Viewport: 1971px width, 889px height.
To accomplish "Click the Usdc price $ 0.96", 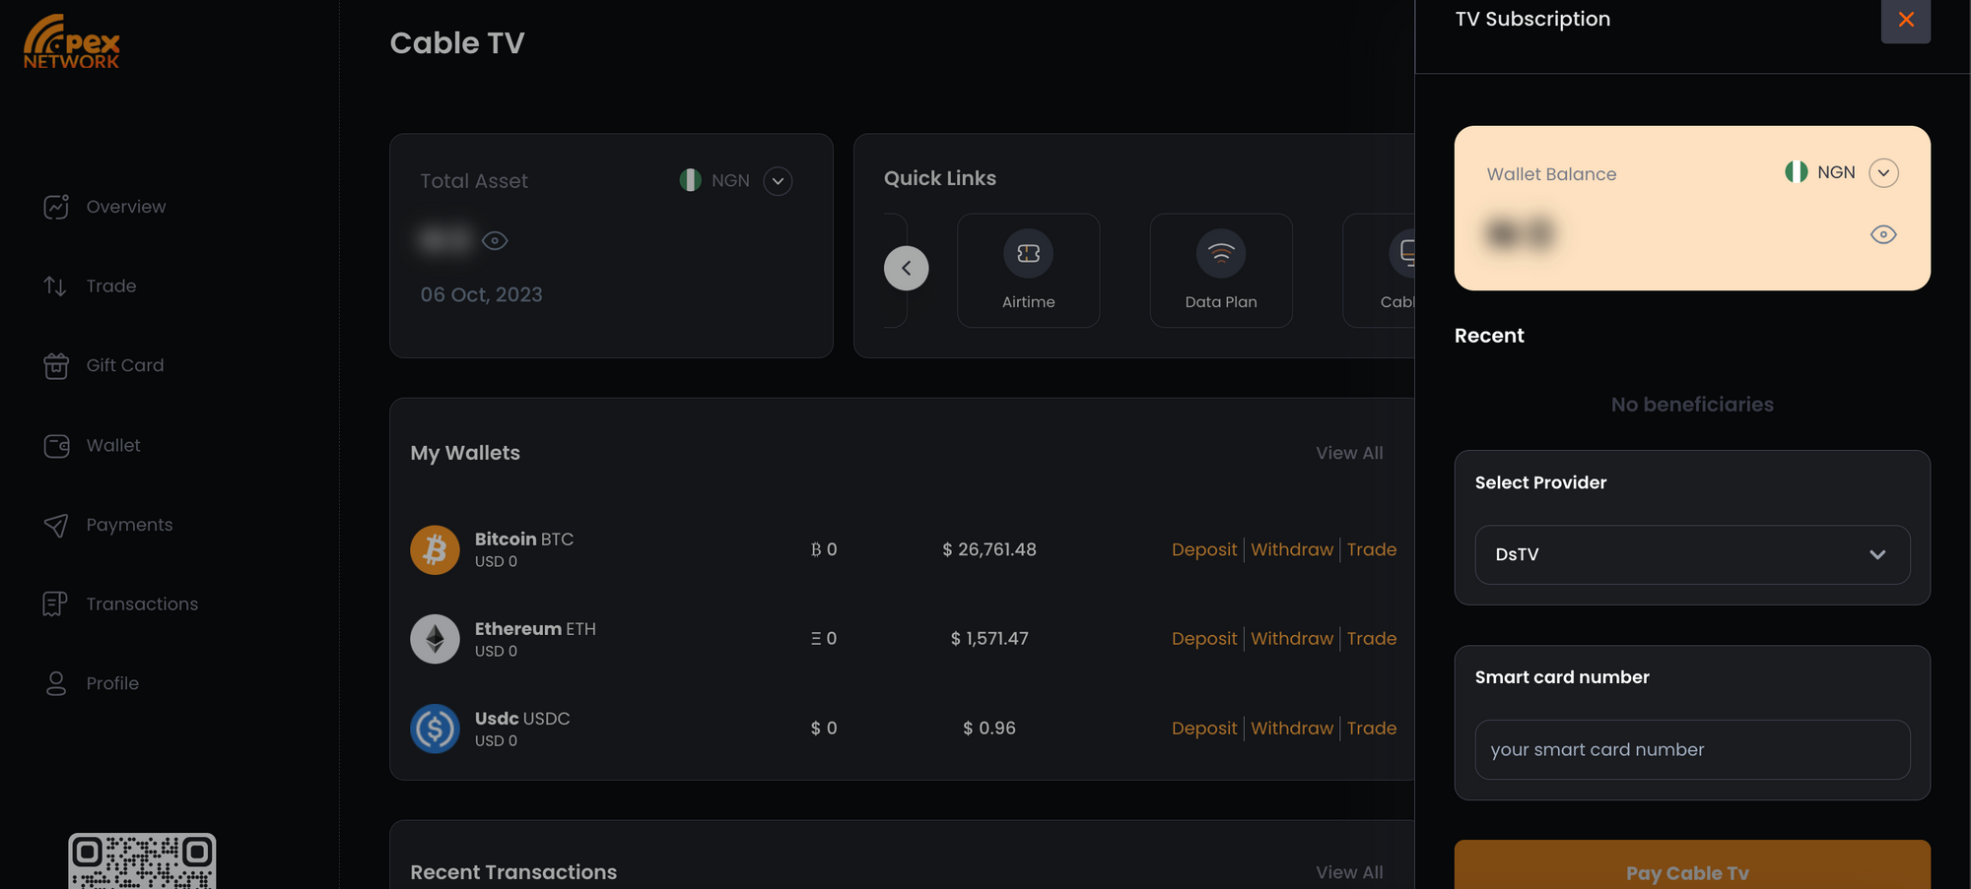I will 989,729.
